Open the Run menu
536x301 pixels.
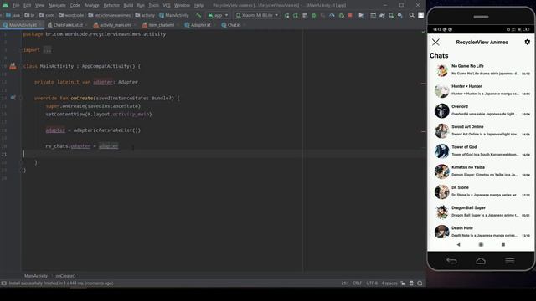(141, 5)
